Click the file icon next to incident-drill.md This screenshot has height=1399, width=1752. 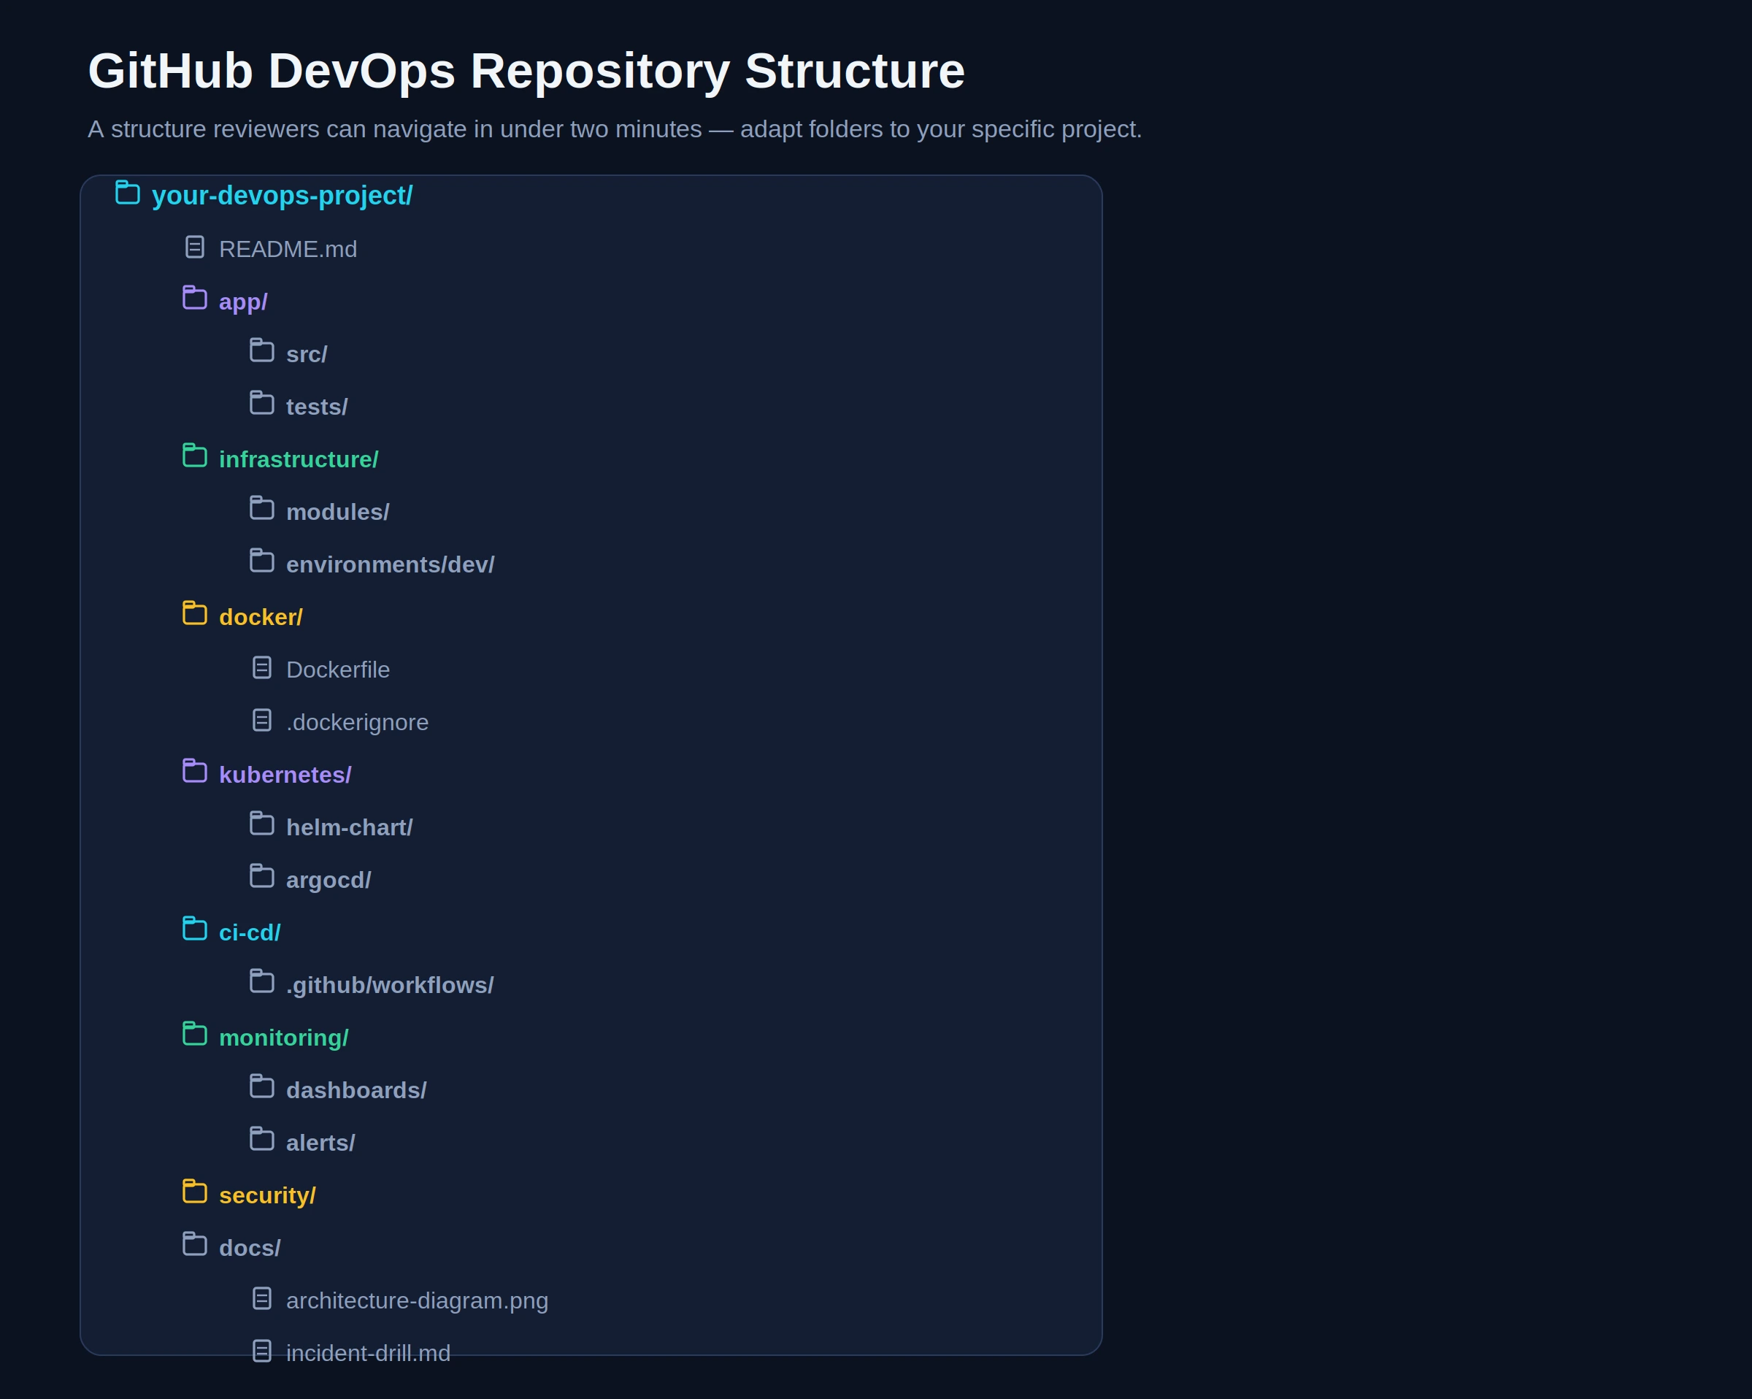pos(261,1351)
